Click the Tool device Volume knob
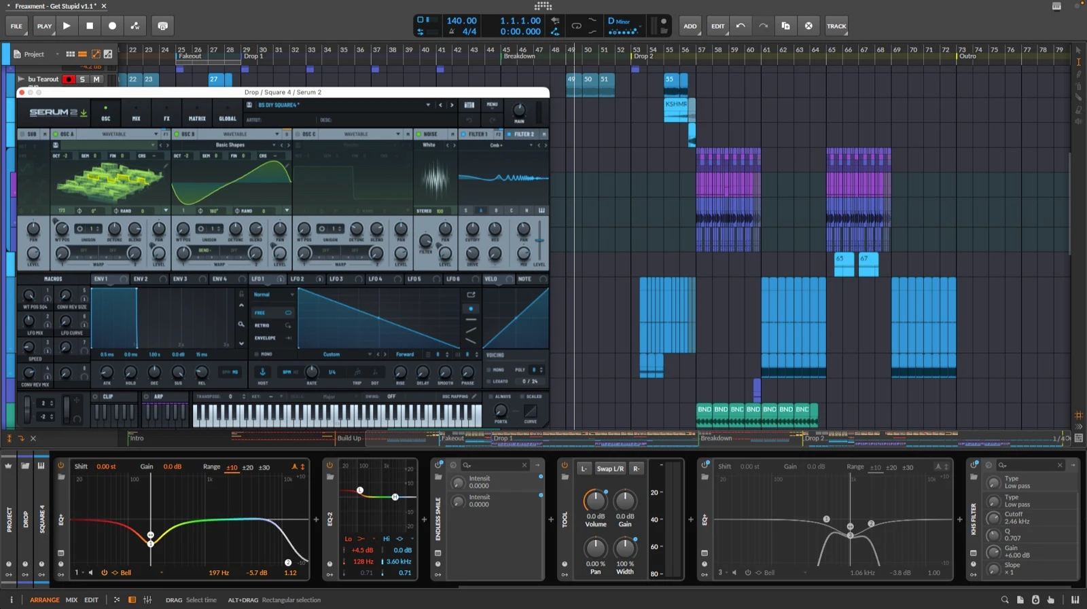This screenshot has width=1087, height=609. coord(595,501)
